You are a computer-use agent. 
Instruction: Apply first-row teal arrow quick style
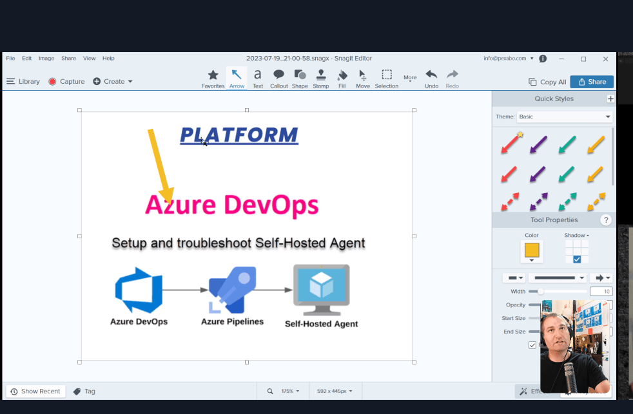coord(567,144)
